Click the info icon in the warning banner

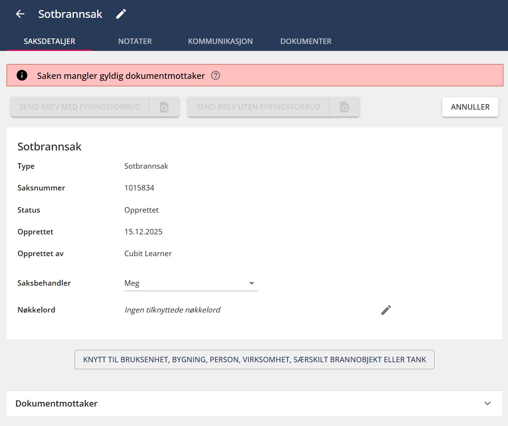coord(22,75)
